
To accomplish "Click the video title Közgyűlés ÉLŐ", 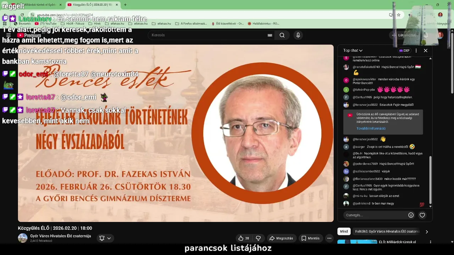I will pyautogui.click(x=55, y=228).
